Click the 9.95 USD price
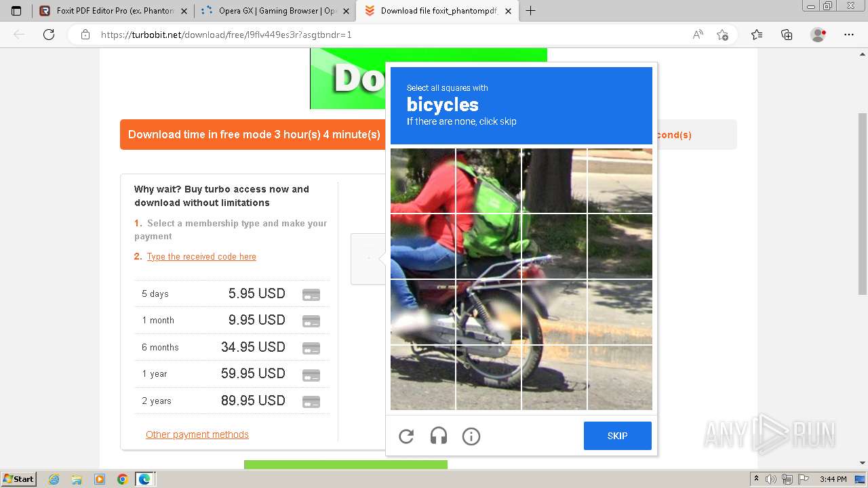The width and height of the screenshot is (868, 488). pyautogui.click(x=257, y=320)
